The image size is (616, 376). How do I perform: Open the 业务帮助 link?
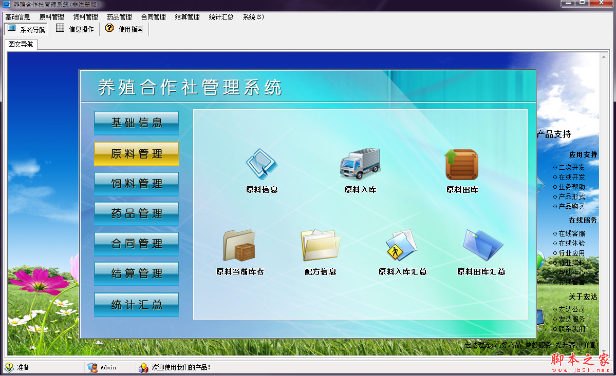click(572, 187)
